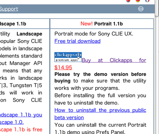
Task: Switch language via UK flag icon
Action: (x=128, y=1)
